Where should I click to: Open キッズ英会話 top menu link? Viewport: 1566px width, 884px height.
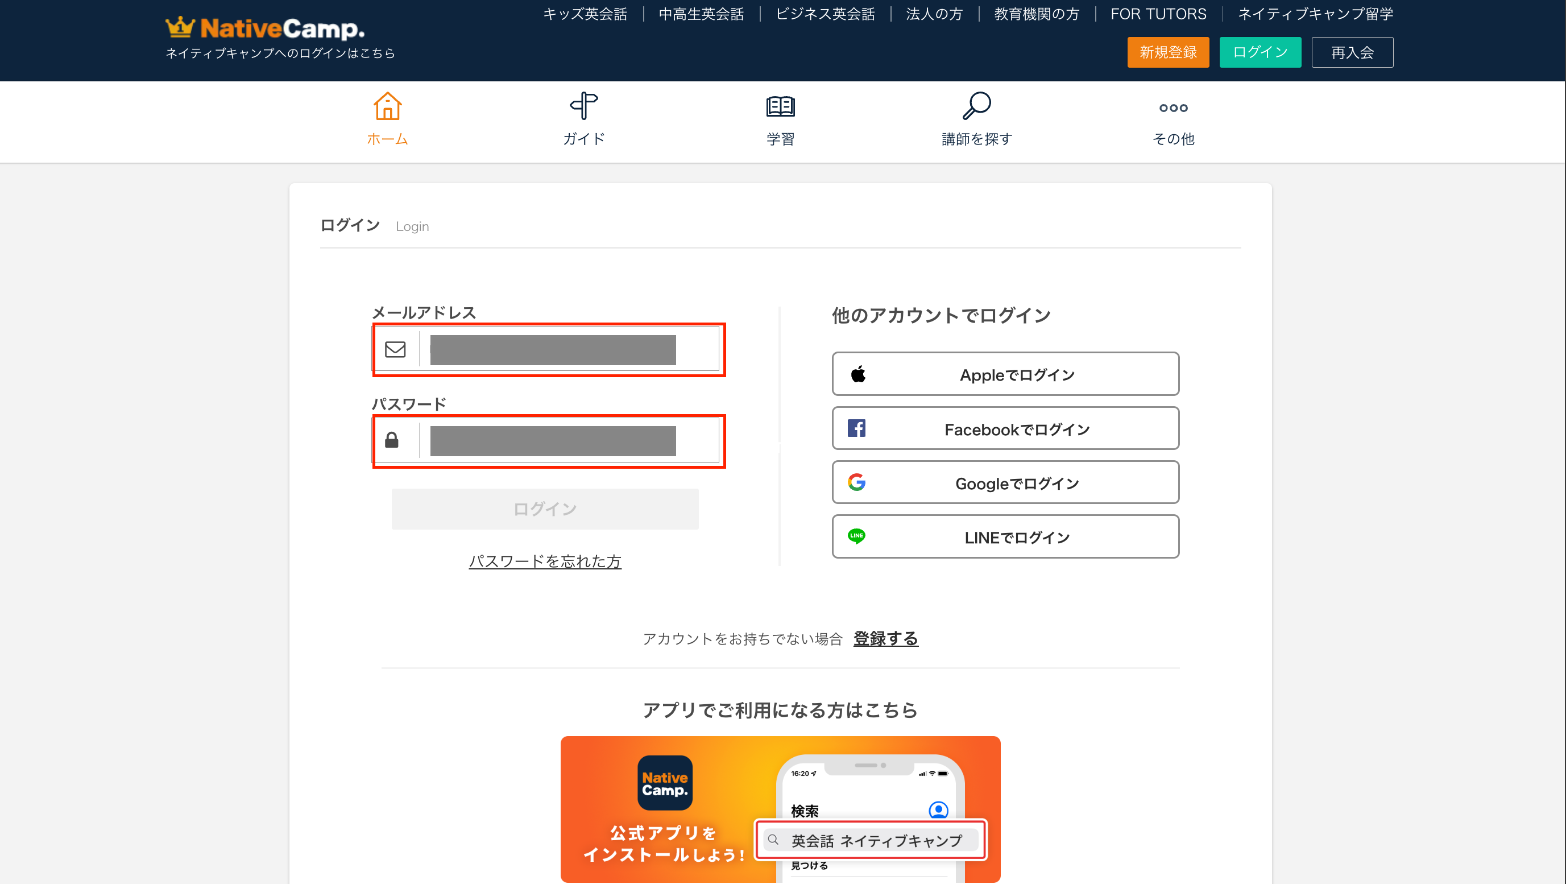(x=585, y=14)
